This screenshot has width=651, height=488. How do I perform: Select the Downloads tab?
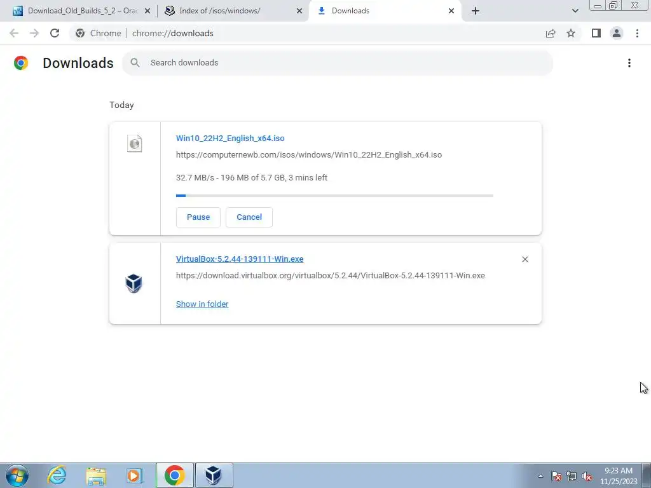[385, 11]
